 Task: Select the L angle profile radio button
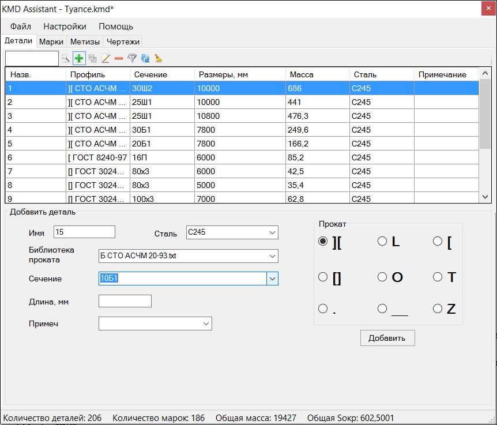click(382, 242)
